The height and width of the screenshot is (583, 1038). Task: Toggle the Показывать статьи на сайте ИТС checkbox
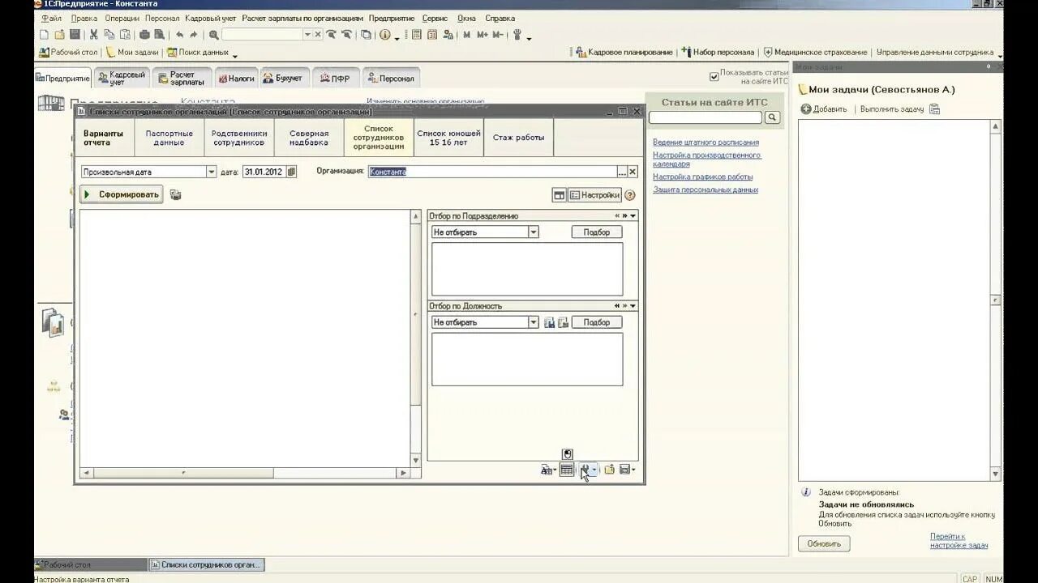point(714,77)
